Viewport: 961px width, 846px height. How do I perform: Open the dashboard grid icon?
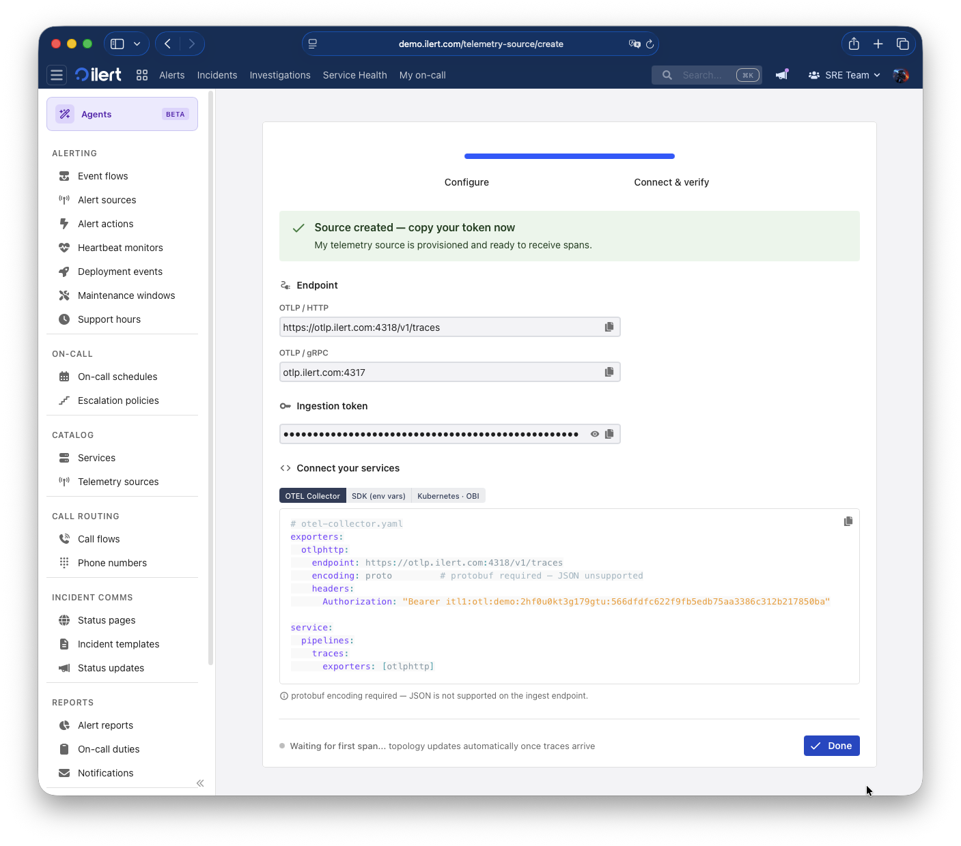[x=142, y=75]
